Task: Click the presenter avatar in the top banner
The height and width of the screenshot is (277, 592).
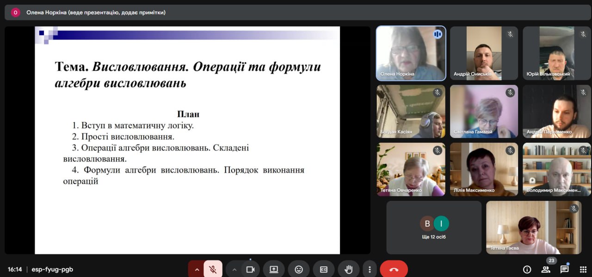Action: tap(15, 12)
